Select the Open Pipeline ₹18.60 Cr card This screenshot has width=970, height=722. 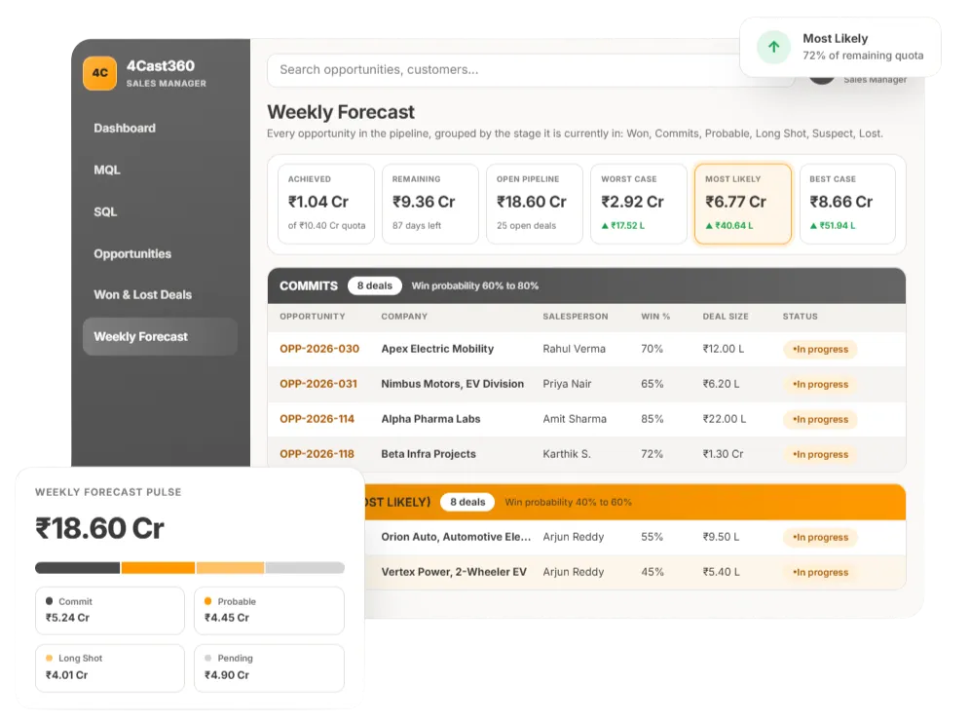click(x=535, y=204)
